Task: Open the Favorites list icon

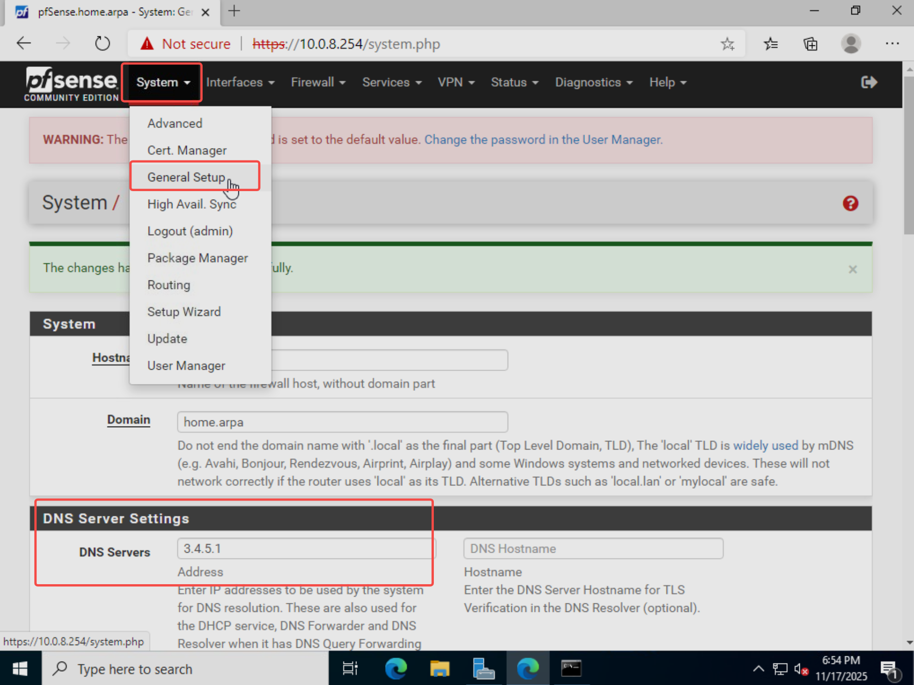Action: (770, 44)
